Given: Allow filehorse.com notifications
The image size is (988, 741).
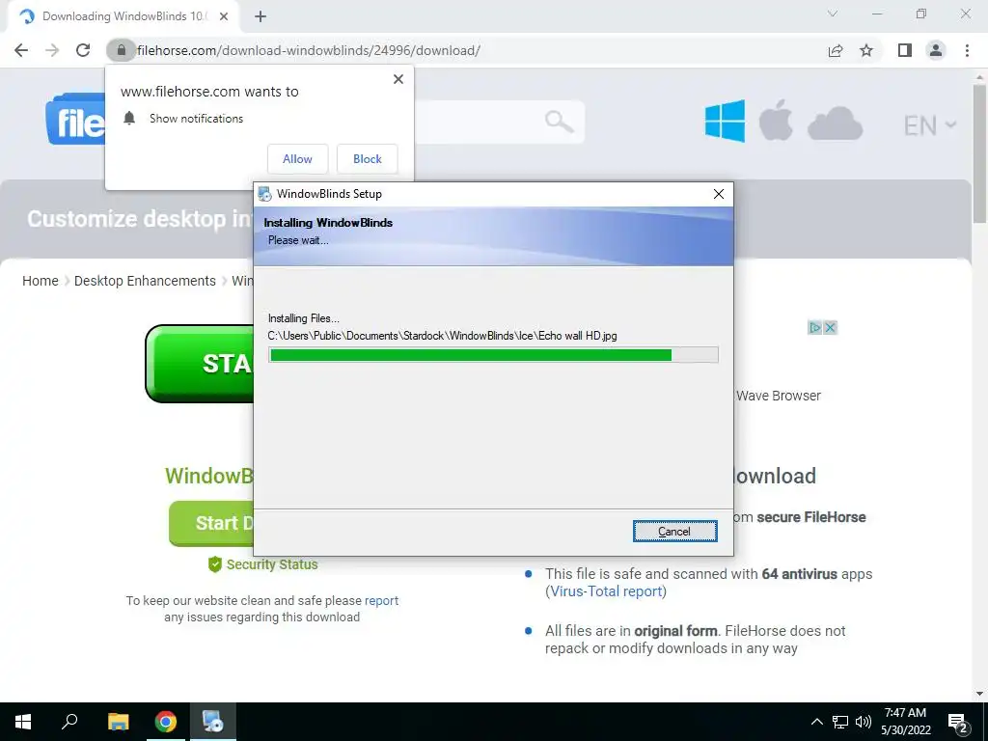Looking at the screenshot, I should click(x=297, y=159).
